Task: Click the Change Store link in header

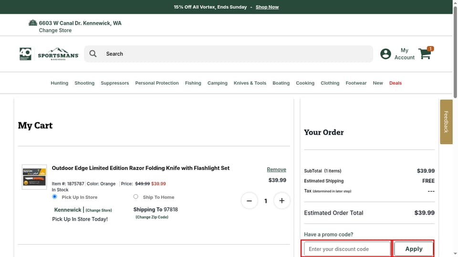Action: [x=55, y=30]
